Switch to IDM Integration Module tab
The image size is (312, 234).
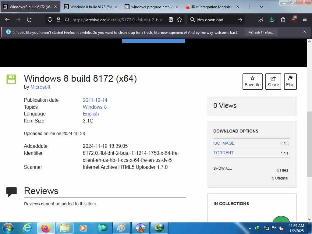point(212,7)
